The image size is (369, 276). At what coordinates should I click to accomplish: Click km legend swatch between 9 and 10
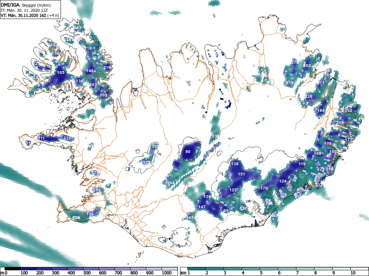[x=341, y=269]
